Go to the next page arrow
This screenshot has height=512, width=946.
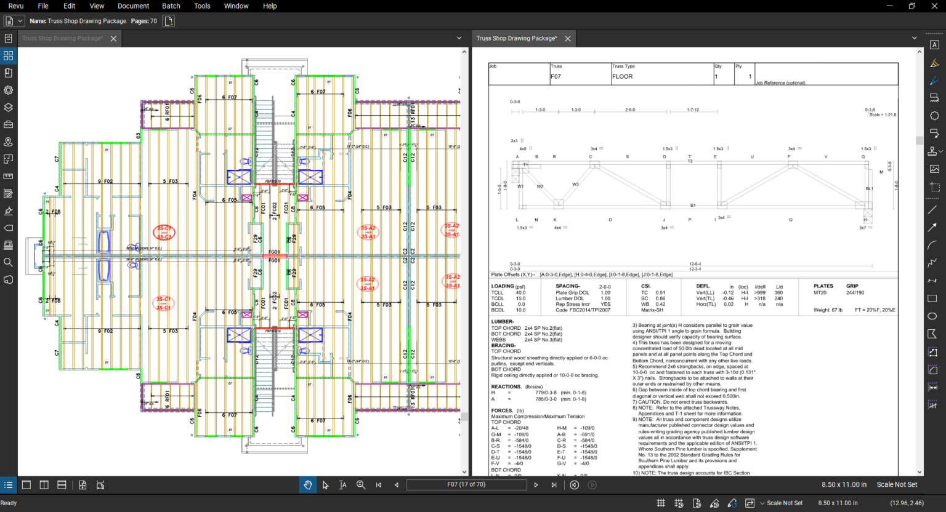536,485
